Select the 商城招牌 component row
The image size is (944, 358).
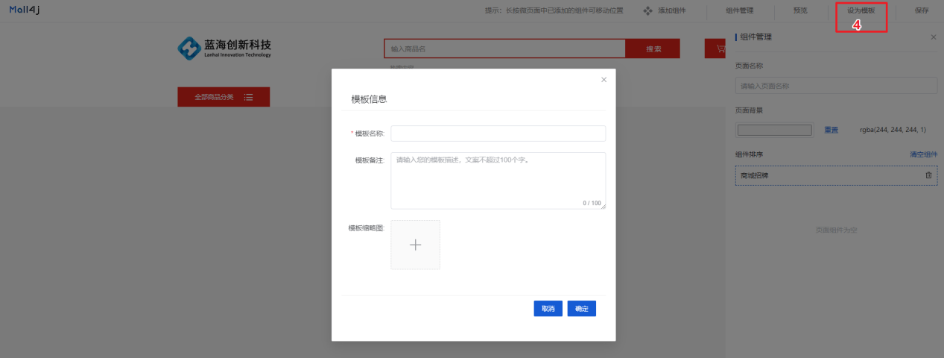tap(836, 175)
